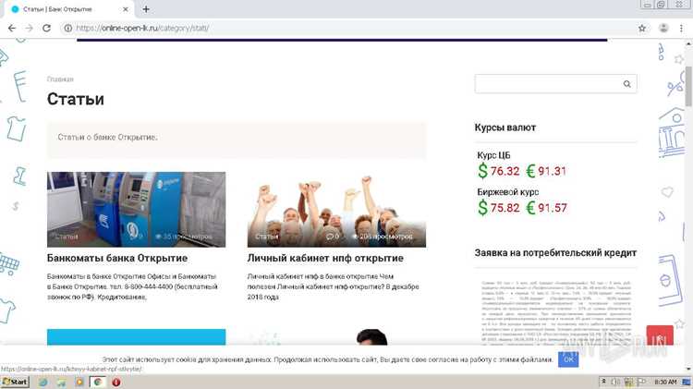Image resolution: width=693 pixels, height=389 pixels.
Task: Click the system clock showing 8:30 AM
Action: (x=665, y=382)
